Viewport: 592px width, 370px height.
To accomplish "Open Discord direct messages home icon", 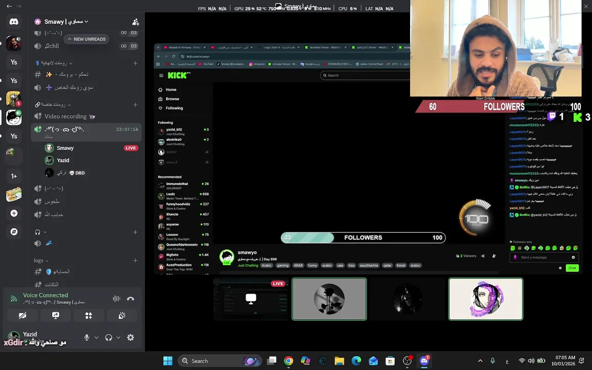I will click(14, 22).
